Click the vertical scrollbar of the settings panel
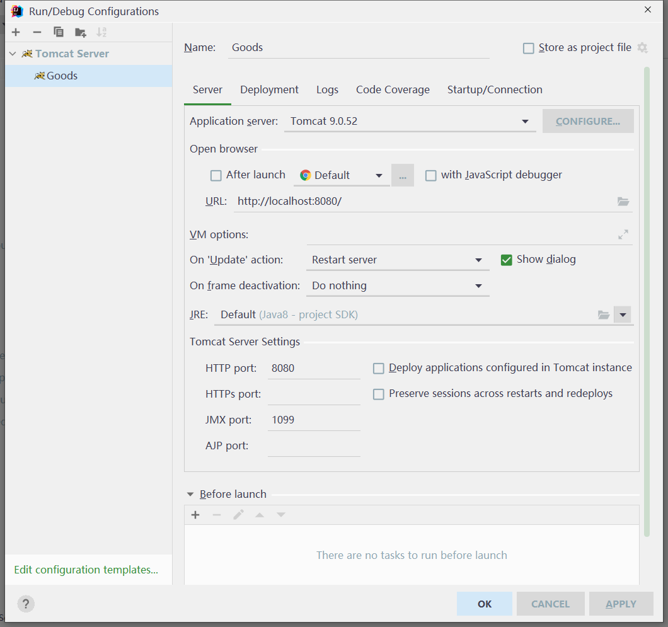Viewport: 668px width, 627px height. (647, 302)
